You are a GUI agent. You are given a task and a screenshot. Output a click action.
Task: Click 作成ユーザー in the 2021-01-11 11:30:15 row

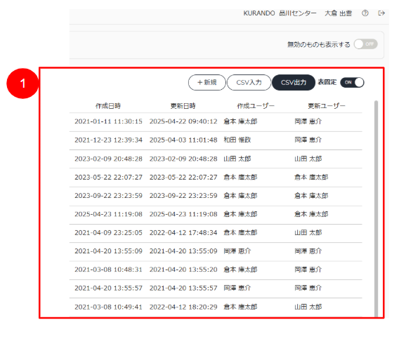[x=240, y=121]
